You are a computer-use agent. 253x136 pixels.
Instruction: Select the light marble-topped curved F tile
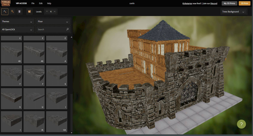(x=34, y=76)
